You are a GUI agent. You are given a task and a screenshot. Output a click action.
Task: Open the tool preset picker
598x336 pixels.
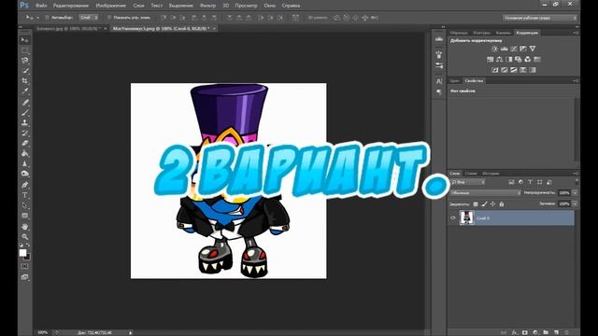click(x=32, y=18)
